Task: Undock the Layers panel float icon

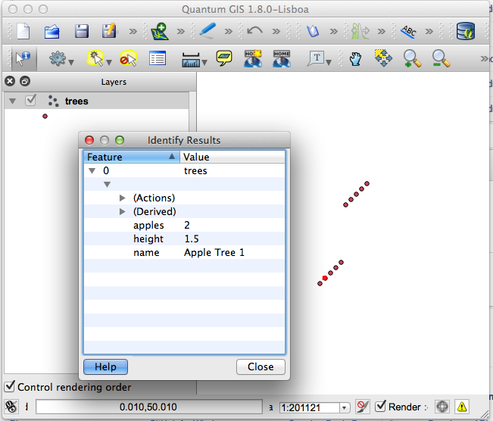Action: (x=25, y=82)
